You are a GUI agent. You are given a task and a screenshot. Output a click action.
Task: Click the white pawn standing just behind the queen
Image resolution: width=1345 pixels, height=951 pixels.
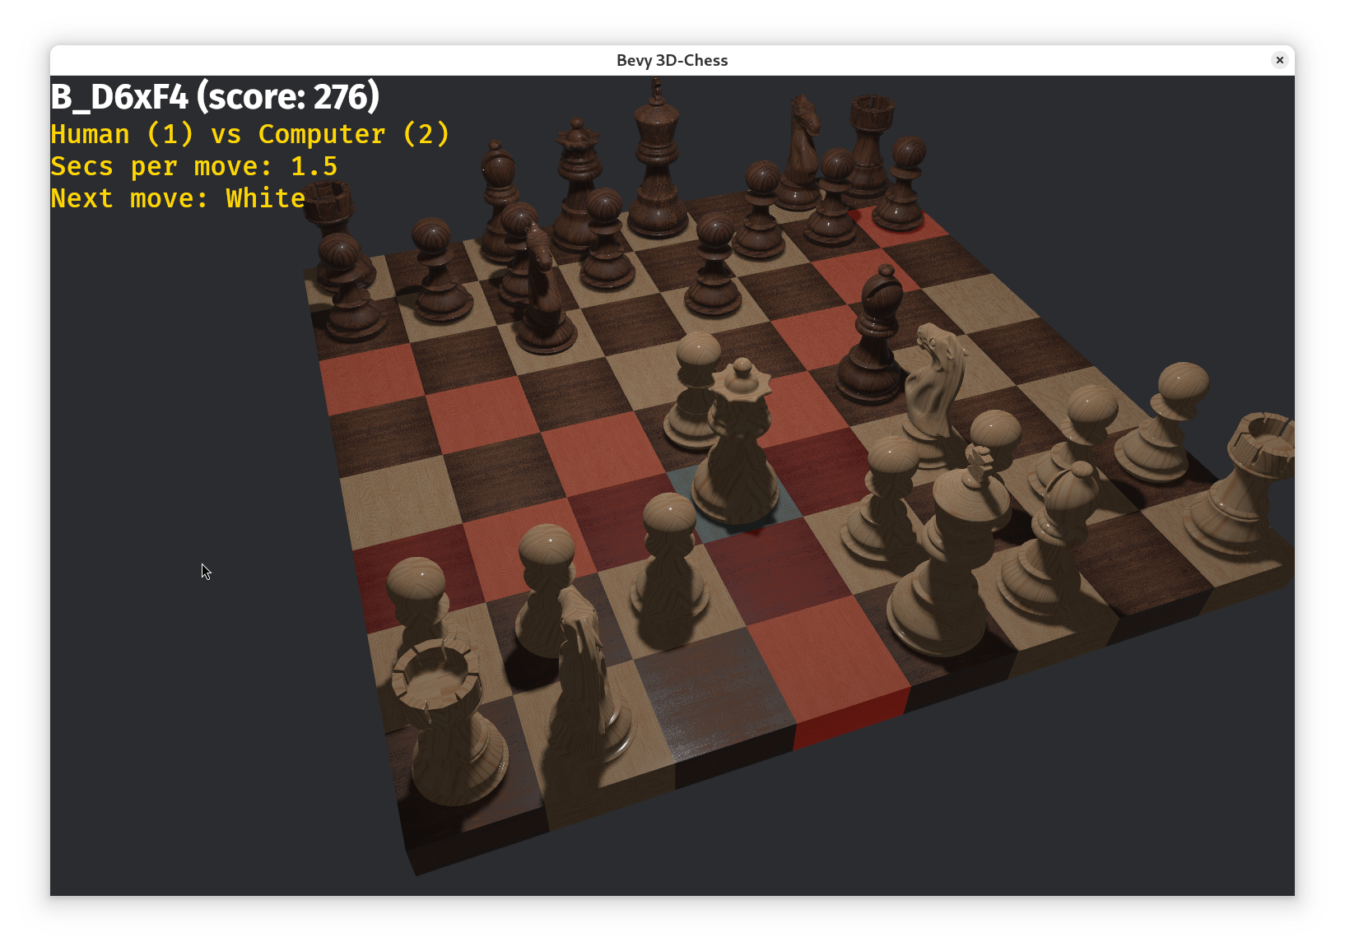[698, 390]
